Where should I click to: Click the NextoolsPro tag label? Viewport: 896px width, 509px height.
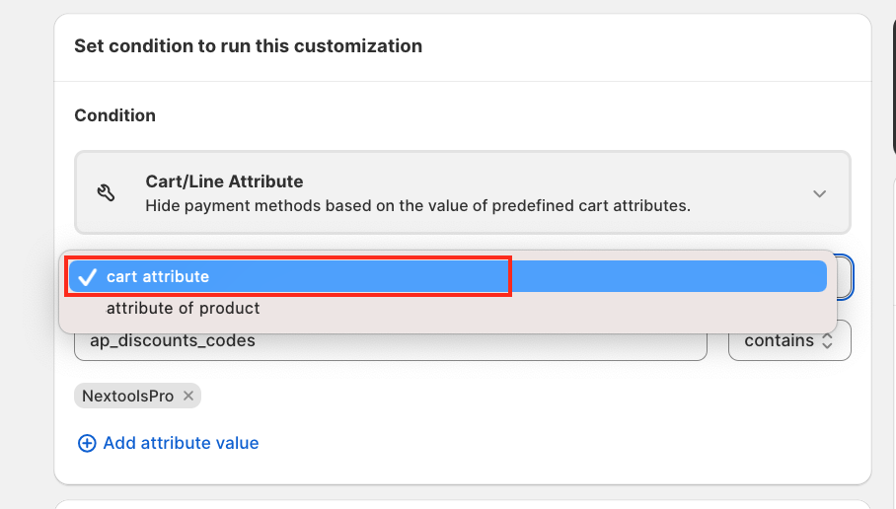(127, 396)
